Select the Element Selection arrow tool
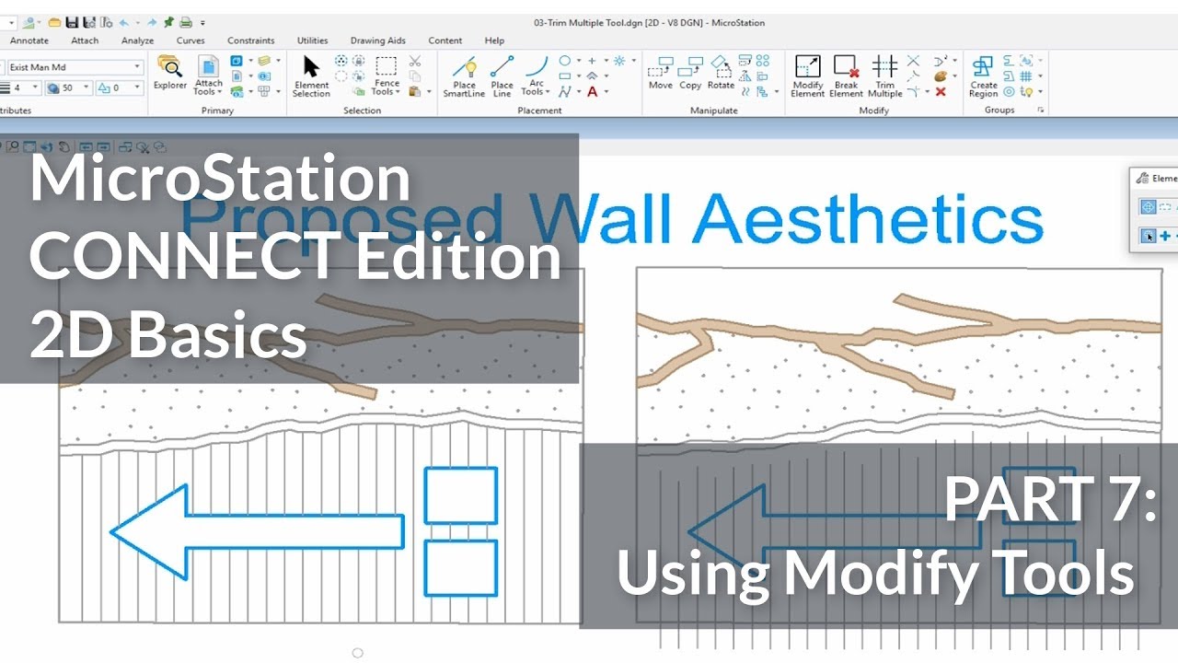 click(x=311, y=77)
